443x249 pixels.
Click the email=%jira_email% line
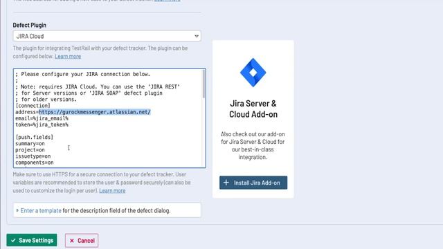point(42,118)
